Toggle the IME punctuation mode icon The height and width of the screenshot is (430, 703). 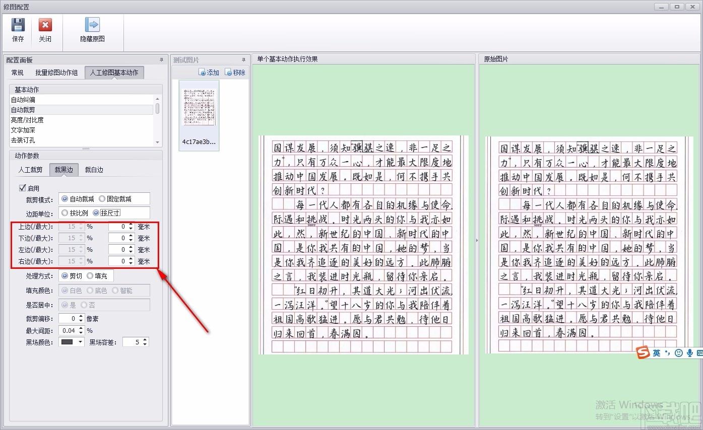click(668, 353)
